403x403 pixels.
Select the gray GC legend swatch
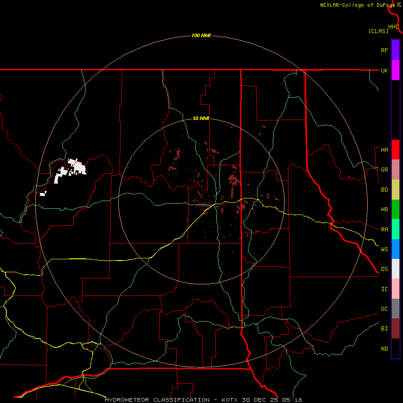(395, 309)
